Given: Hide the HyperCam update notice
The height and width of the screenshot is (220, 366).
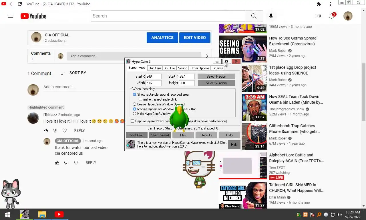Looking at the screenshot, I should pos(234,145).
